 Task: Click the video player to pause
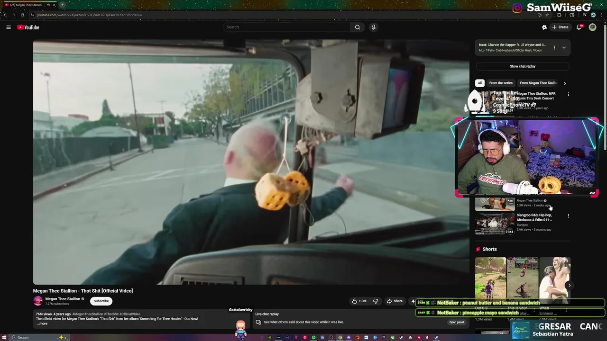point(251,162)
